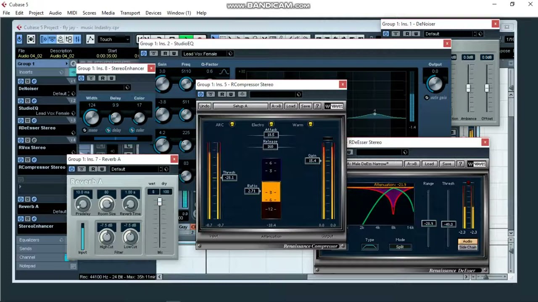Toggle Show Event Infoline toolbar icon

tap(52, 39)
